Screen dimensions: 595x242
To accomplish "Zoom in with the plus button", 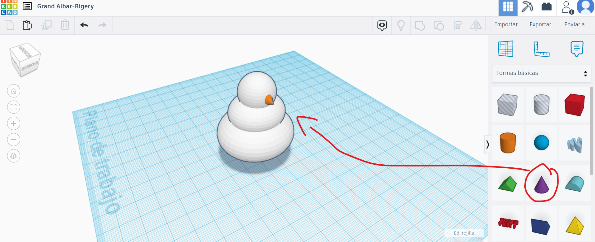I will pyautogui.click(x=14, y=123).
